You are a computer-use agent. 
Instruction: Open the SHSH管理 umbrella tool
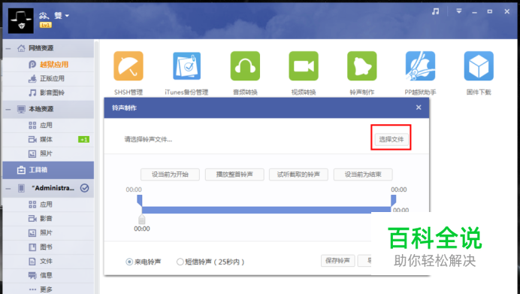[128, 66]
